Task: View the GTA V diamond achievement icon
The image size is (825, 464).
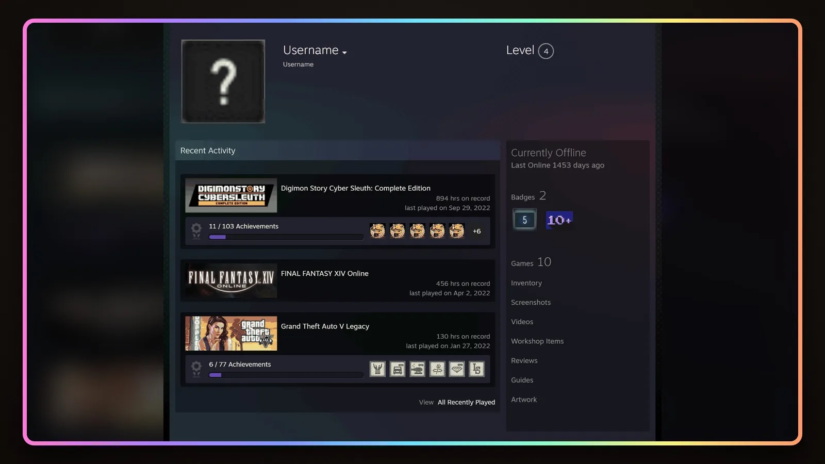Action: [457, 369]
